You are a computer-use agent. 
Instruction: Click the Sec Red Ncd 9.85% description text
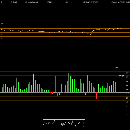point(120,2)
